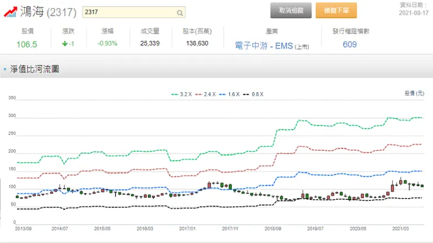Open the 609 warrants count link
This screenshot has width=433, height=243.
coord(350,44)
